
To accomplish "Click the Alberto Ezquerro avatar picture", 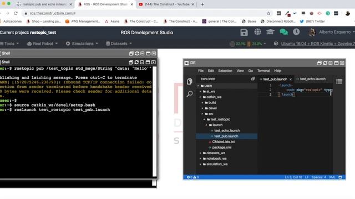I will [312, 32].
